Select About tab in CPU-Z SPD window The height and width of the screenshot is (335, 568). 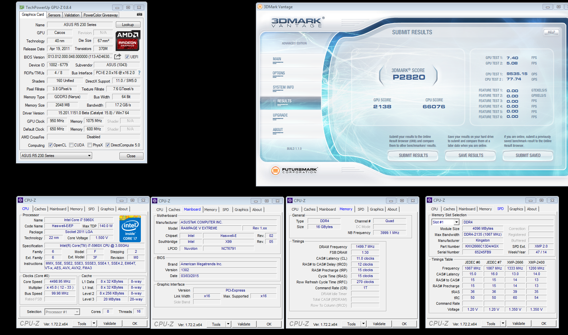click(x=531, y=209)
